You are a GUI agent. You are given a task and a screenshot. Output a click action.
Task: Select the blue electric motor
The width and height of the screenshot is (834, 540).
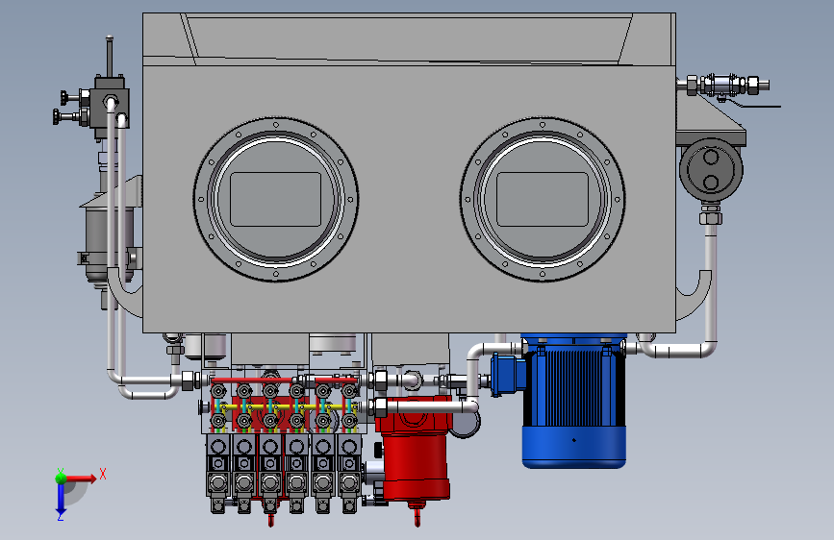574,404
